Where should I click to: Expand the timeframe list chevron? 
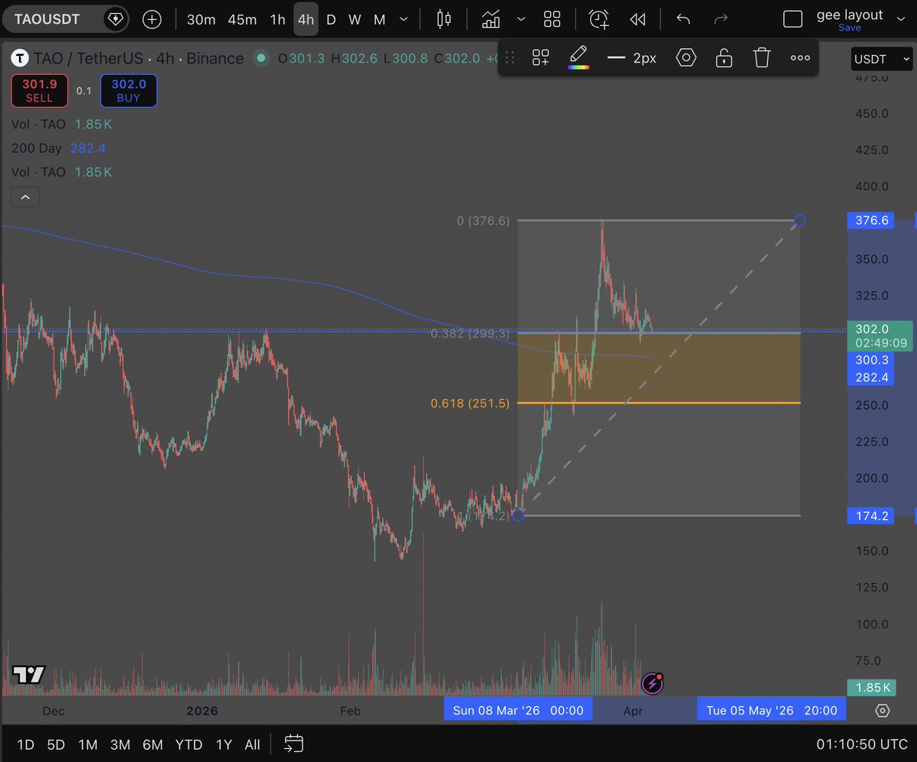(403, 20)
